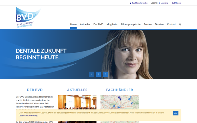This screenshot has height=123, width=197.
Task: Click the BVD Bundesverband Dentalhandel logo
Action: coord(28,17)
